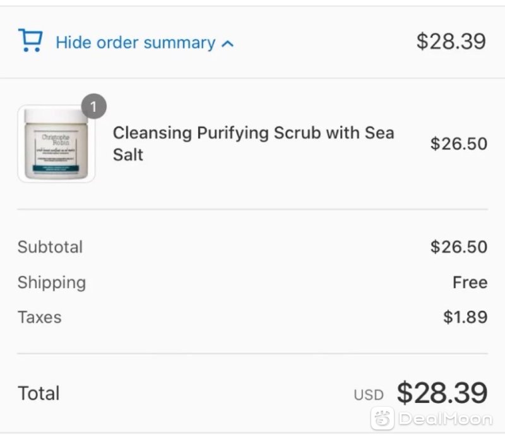Click the DealMoon watermark logo icon
Image resolution: width=505 pixels, height=439 pixels.
383,418
